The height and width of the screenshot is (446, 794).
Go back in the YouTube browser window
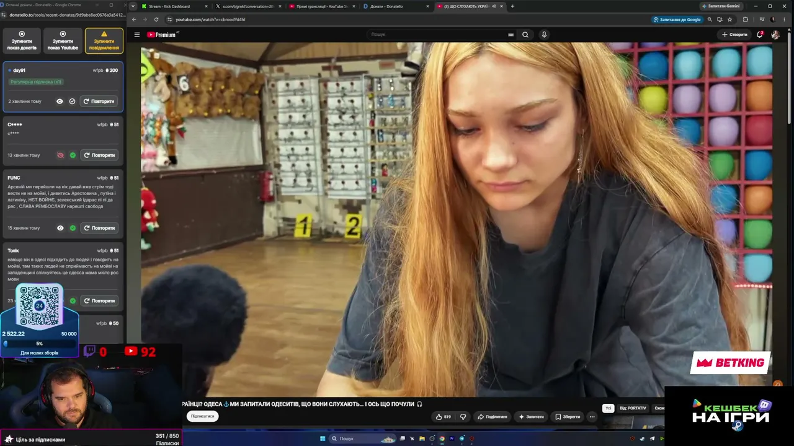[x=134, y=19]
